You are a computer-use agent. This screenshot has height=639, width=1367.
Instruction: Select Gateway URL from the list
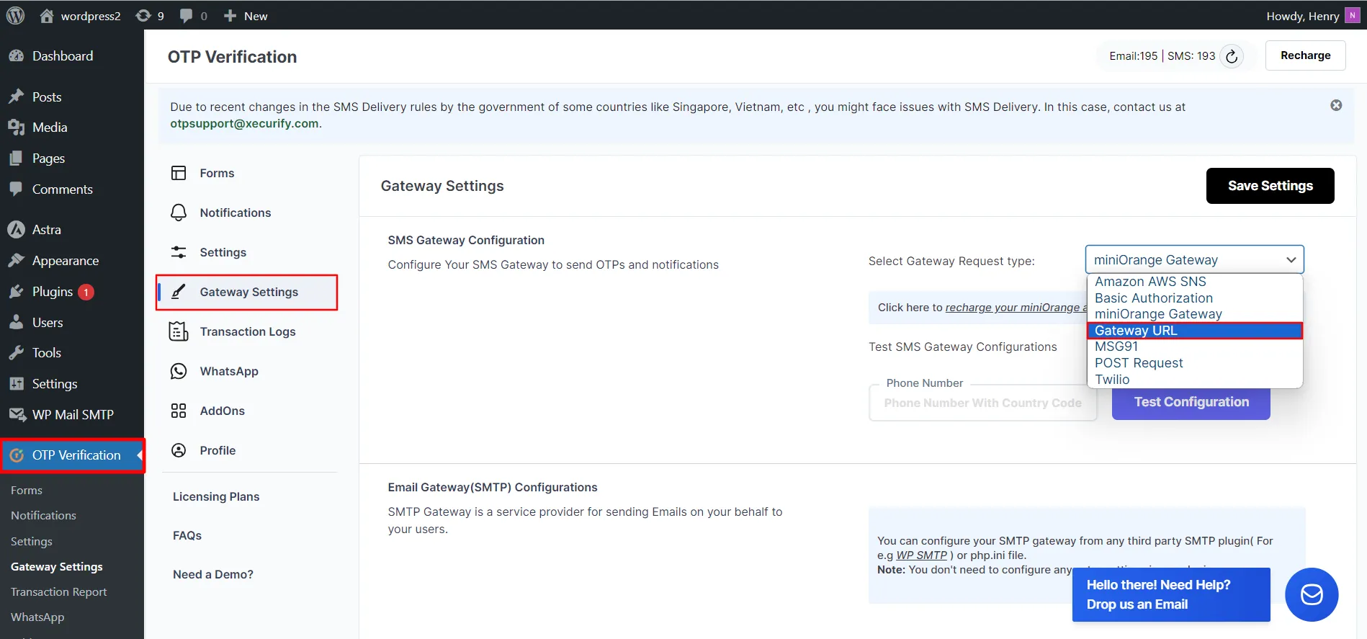[x=1194, y=331]
